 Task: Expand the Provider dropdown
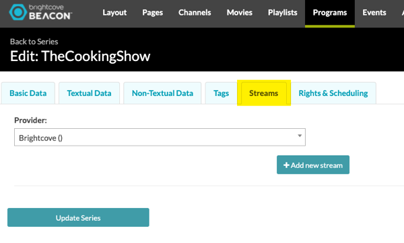(x=160, y=137)
